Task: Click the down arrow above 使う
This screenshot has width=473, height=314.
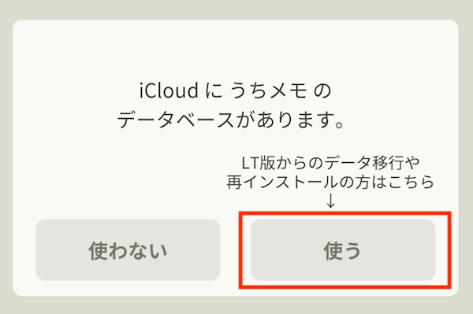Action: [x=330, y=201]
